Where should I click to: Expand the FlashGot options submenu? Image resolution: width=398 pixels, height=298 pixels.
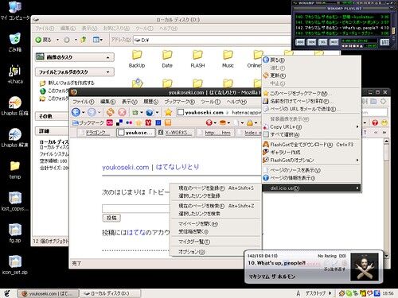pos(311,160)
